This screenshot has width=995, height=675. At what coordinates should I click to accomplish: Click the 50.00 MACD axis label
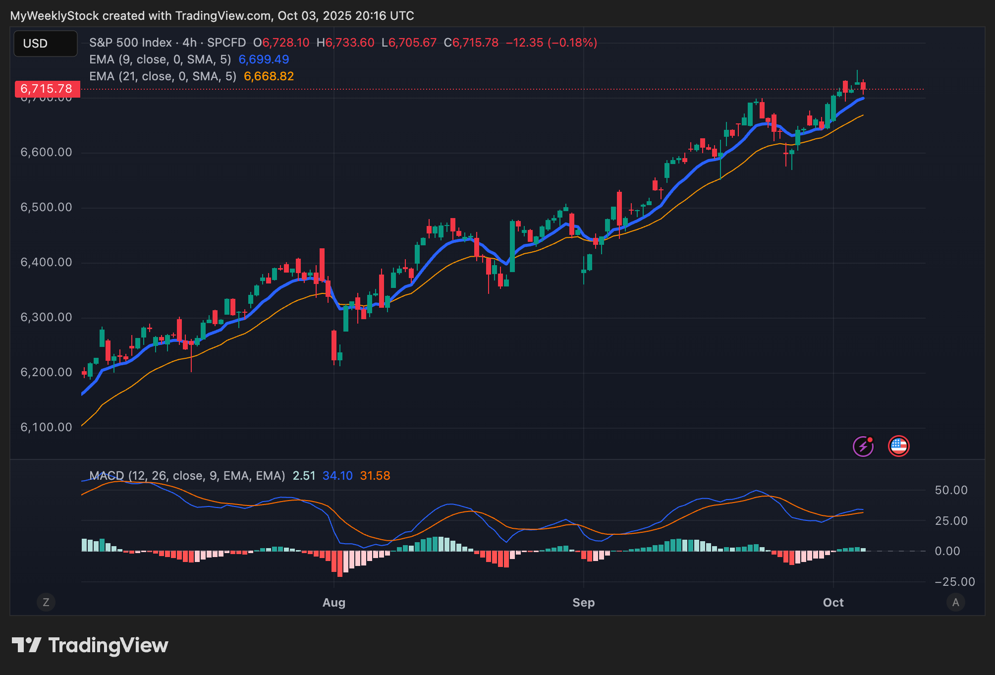pyautogui.click(x=950, y=490)
